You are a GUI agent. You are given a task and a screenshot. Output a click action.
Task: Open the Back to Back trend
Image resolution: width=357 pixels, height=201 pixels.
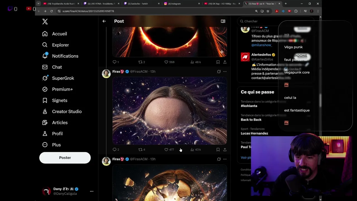251,119
